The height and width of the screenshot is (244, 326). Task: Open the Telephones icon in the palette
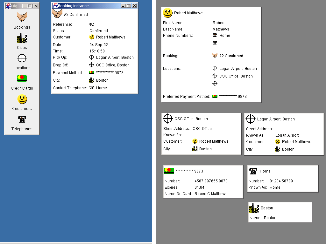point(22,119)
